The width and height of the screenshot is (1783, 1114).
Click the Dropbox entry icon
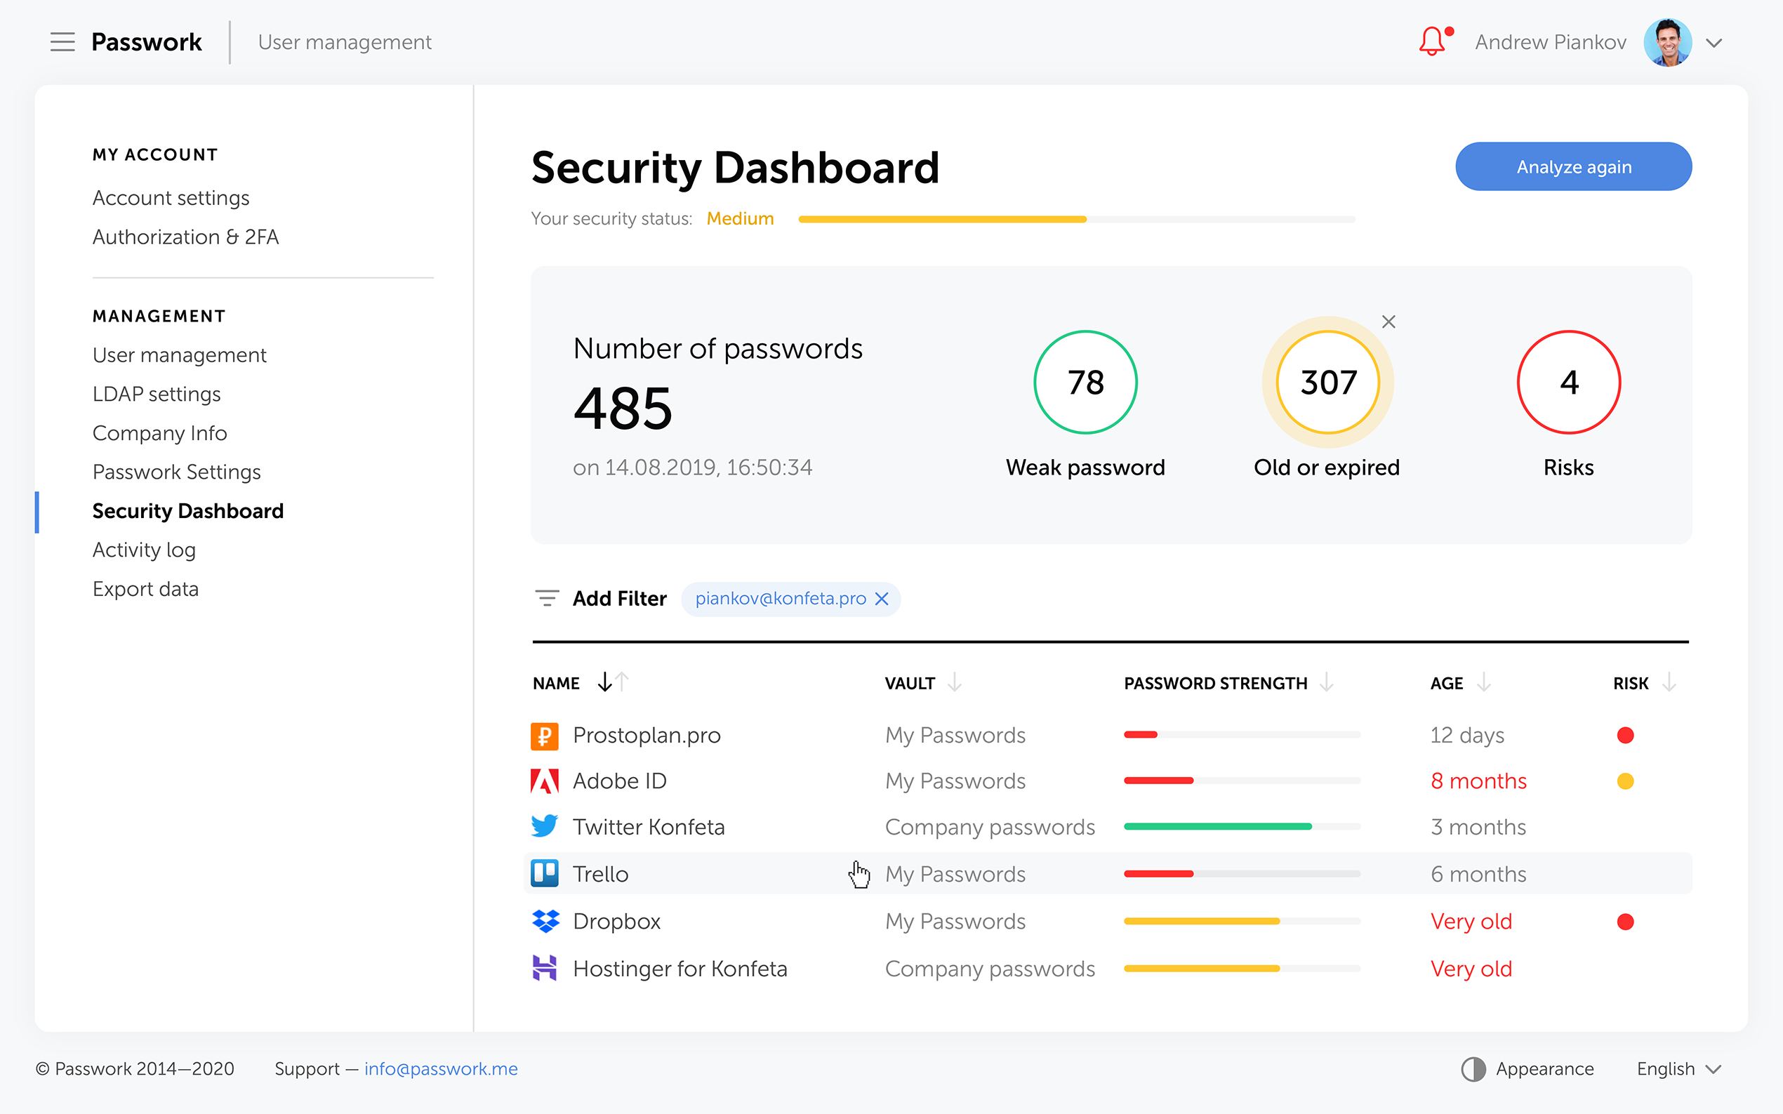[545, 921]
